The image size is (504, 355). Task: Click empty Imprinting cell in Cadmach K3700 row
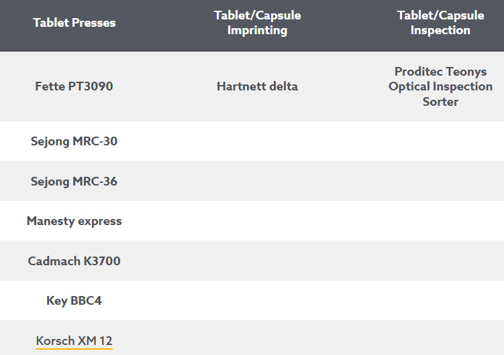click(x=257, y=261)
